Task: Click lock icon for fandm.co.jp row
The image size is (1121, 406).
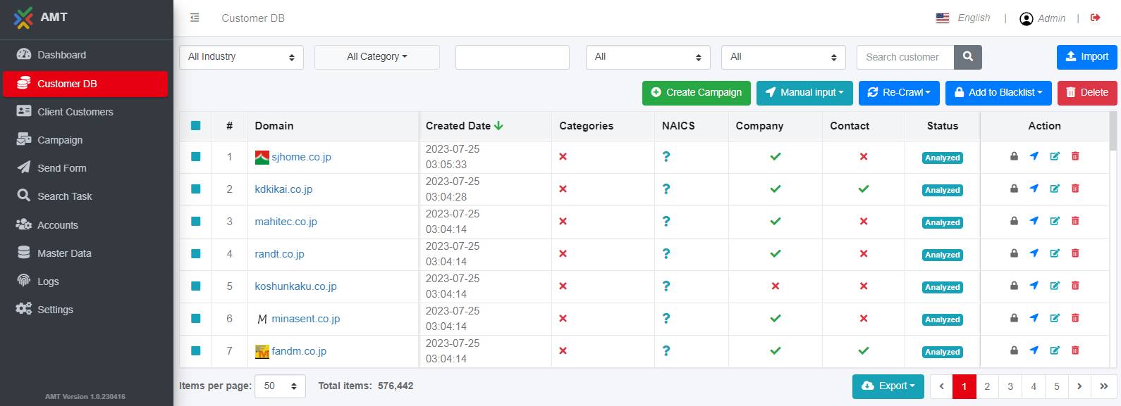Action: click(1014, 350)
